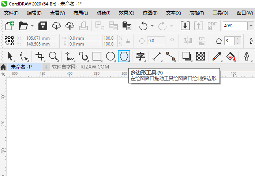The image size is (255, 176).
Task: Click the X position field 105.071 mm
Action: tap(41, 38)
